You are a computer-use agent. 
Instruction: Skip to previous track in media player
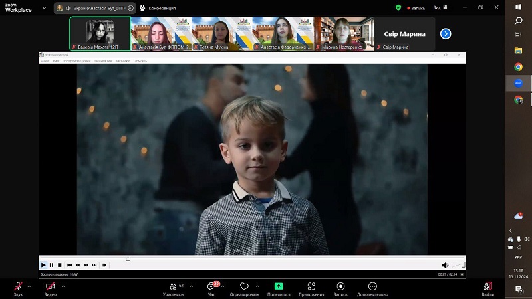(70, 265)
